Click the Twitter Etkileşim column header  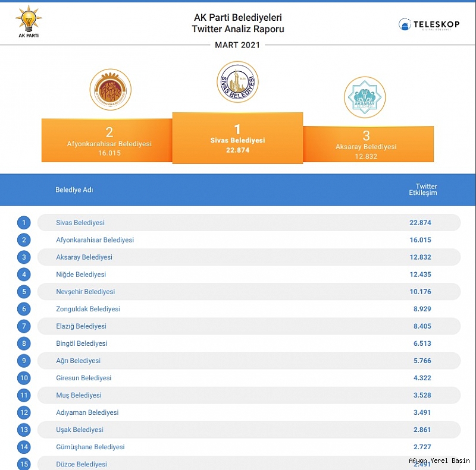[422, 190]
